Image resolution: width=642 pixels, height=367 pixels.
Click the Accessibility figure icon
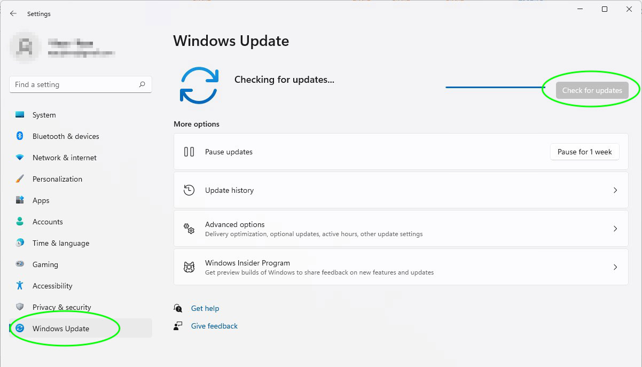[20, 286]
